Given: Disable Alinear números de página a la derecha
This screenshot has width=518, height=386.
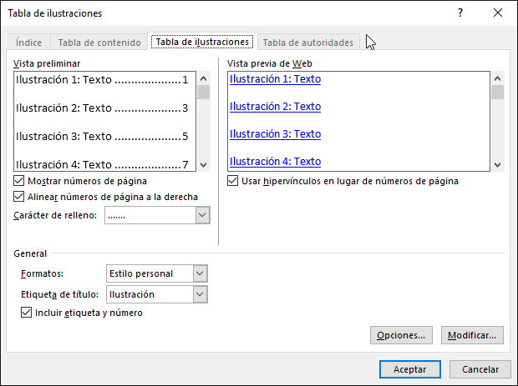Looking at the screenshot, I should pos(20,198).
